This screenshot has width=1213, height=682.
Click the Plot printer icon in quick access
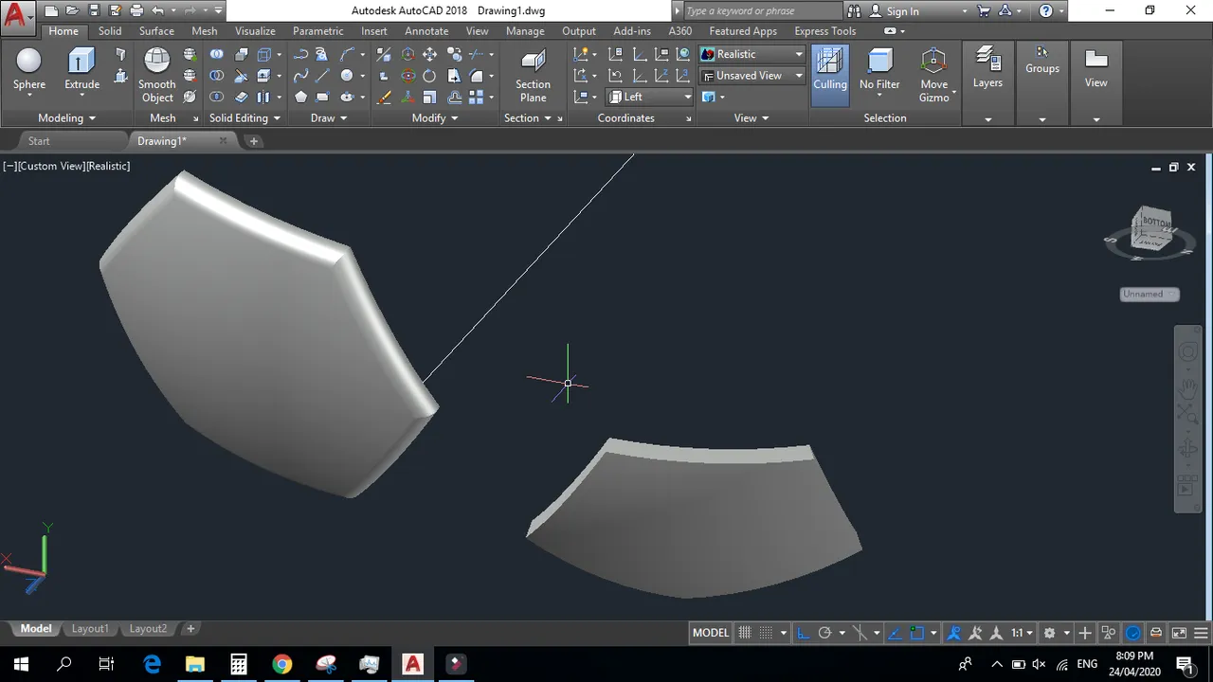click(136, 10)
